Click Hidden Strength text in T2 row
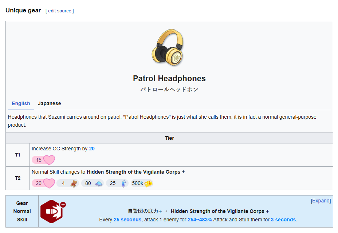This screenshot has height=233, width=338. (135, 172)
